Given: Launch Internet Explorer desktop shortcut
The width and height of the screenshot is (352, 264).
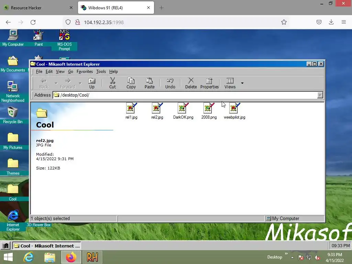Looking at the screenshot, I should coord(13,220).
